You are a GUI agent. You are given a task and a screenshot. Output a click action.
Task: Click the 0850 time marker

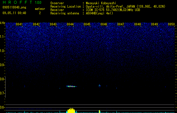(x=171, y=24)
